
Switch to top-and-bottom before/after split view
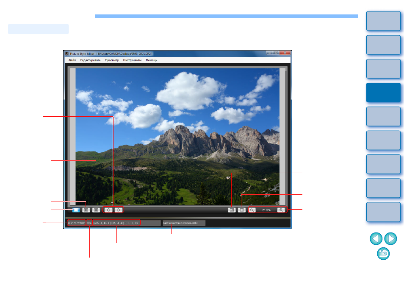pyautogui.click(x=96, y=210)
